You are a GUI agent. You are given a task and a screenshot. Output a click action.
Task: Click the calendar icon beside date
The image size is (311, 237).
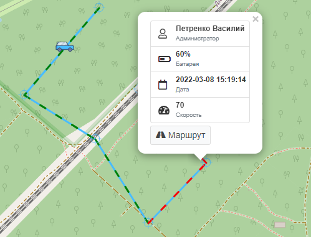163,85
